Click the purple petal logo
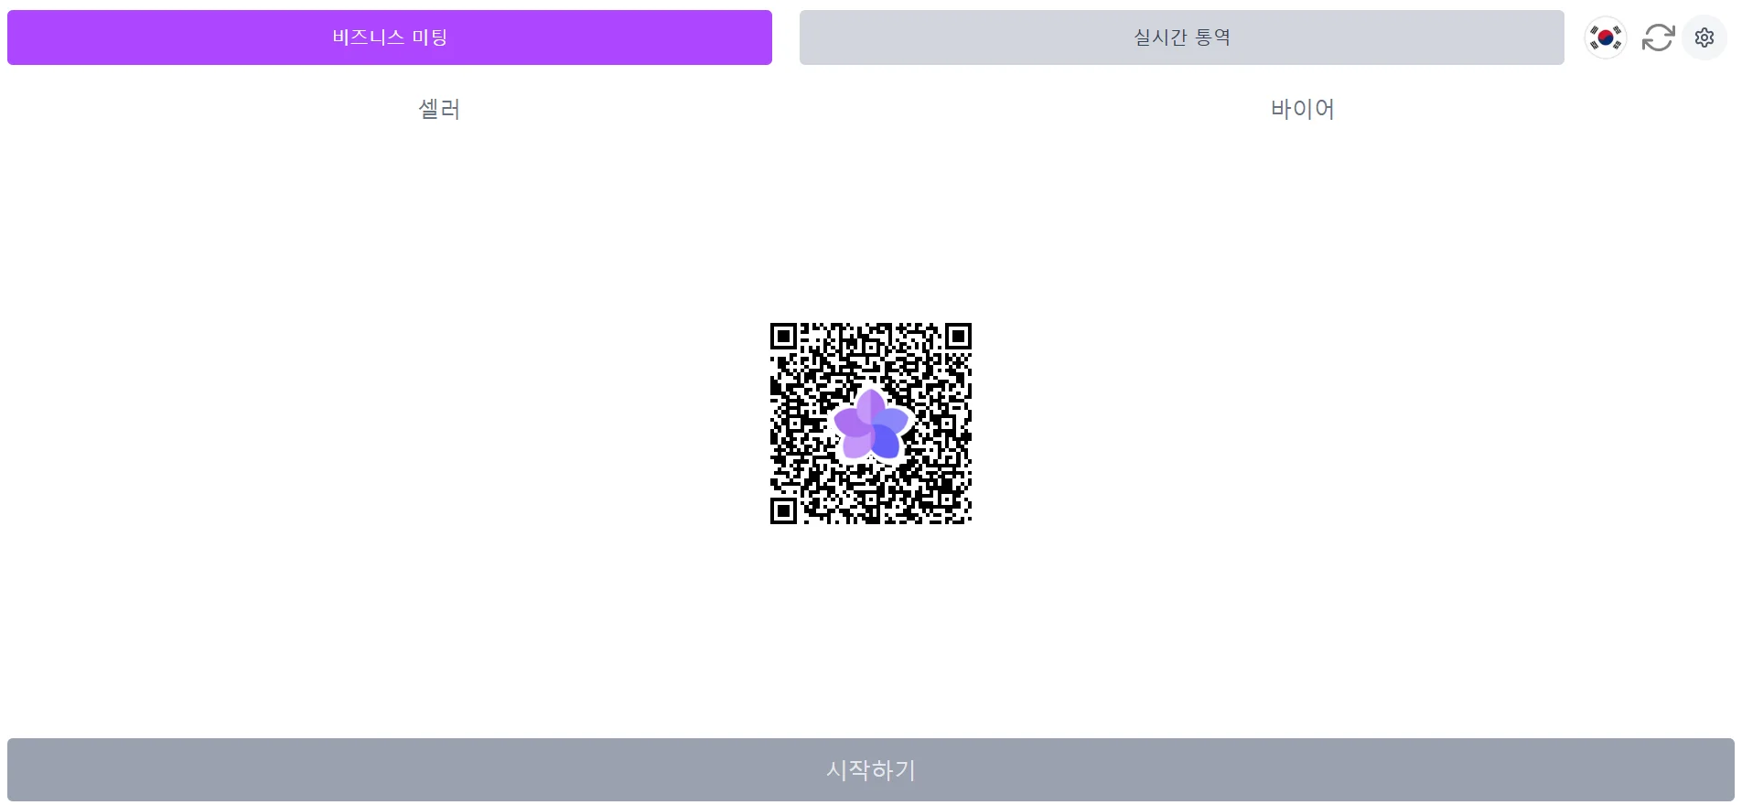 click(871, 424)
